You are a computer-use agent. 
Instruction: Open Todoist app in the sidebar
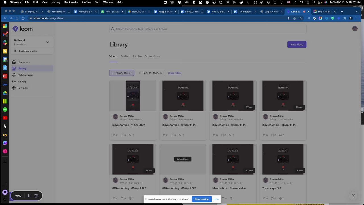5,76
